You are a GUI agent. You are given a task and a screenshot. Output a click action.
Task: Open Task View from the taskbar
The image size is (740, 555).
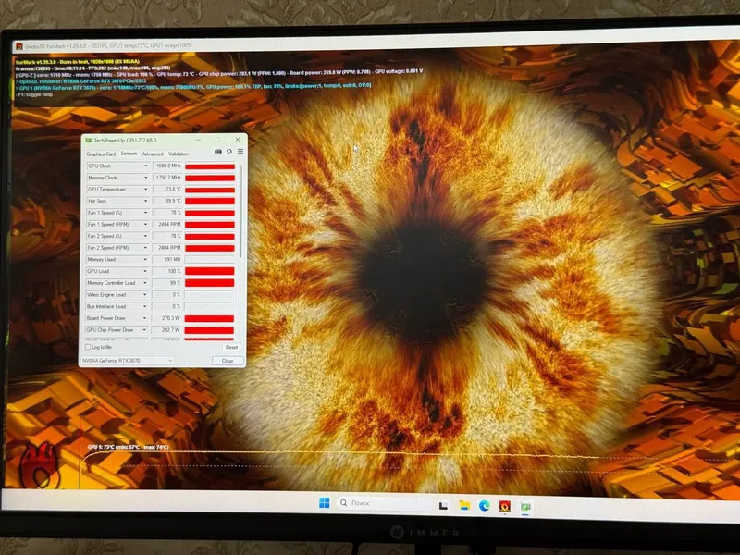click(x=443, y=505)
